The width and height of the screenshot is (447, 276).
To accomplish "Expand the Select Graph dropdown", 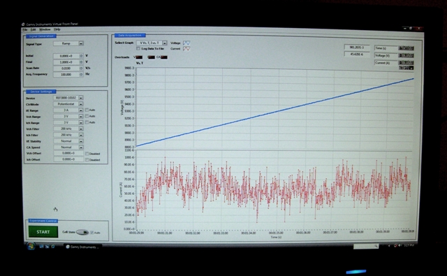I will (165, 43).
